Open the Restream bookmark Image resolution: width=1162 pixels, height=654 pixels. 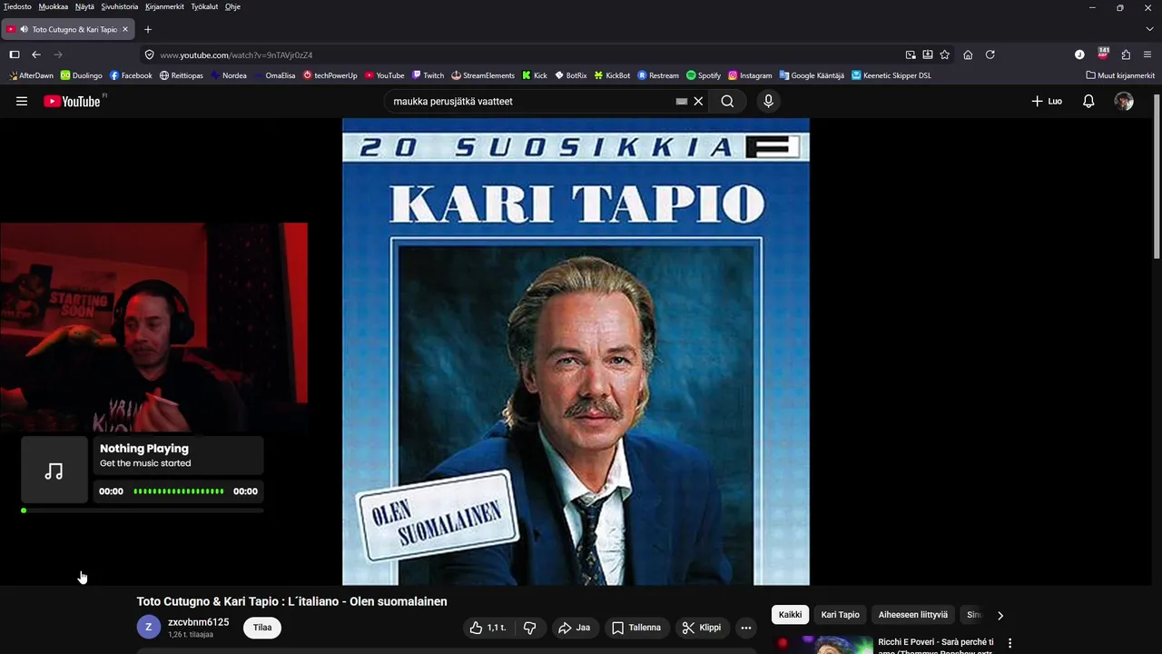point(658,75)
